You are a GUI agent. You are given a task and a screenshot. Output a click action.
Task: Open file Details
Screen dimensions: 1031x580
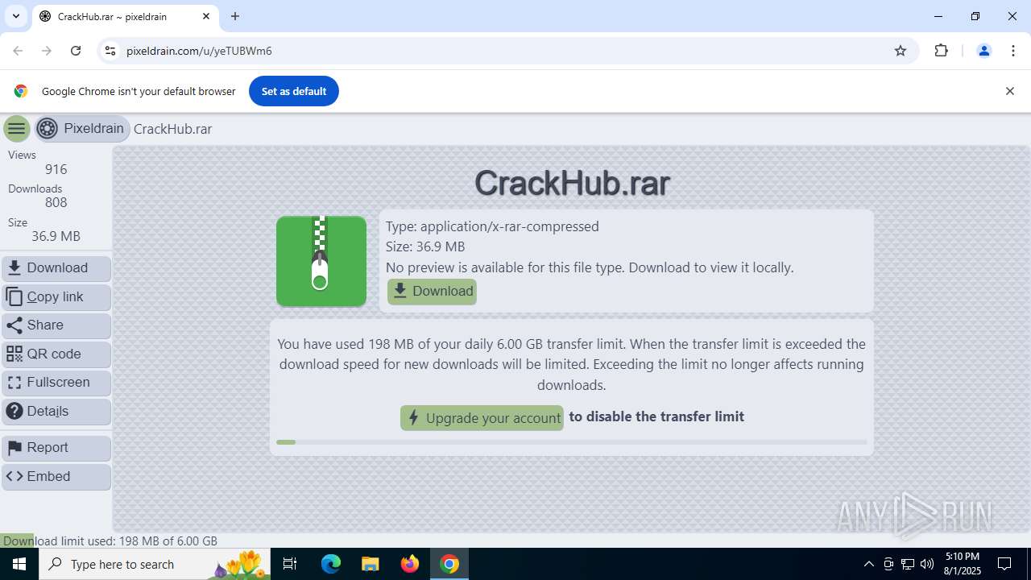[56, 411]
